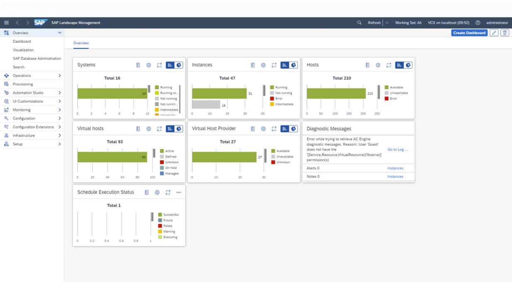Image resolution: width=512 pixels, height=282 pixels.
Task: Open the Refresh dropdown arrow
Action: tap(387, 23)
